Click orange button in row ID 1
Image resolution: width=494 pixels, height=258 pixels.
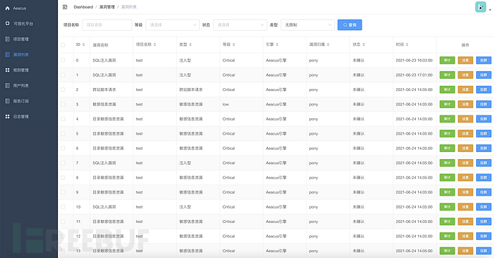465,75
